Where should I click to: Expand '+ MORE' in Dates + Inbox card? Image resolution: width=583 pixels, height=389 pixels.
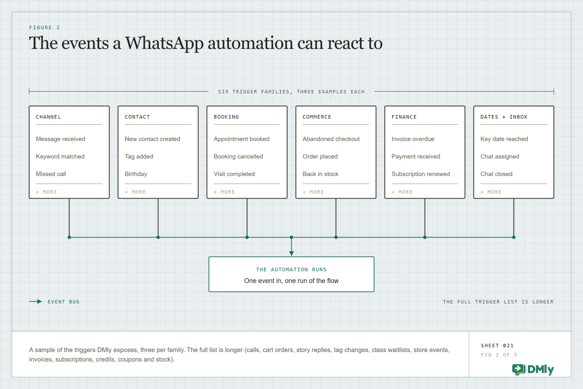coord(491,192)
